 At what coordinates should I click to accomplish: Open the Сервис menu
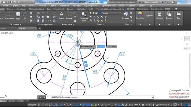pos(53,6)
